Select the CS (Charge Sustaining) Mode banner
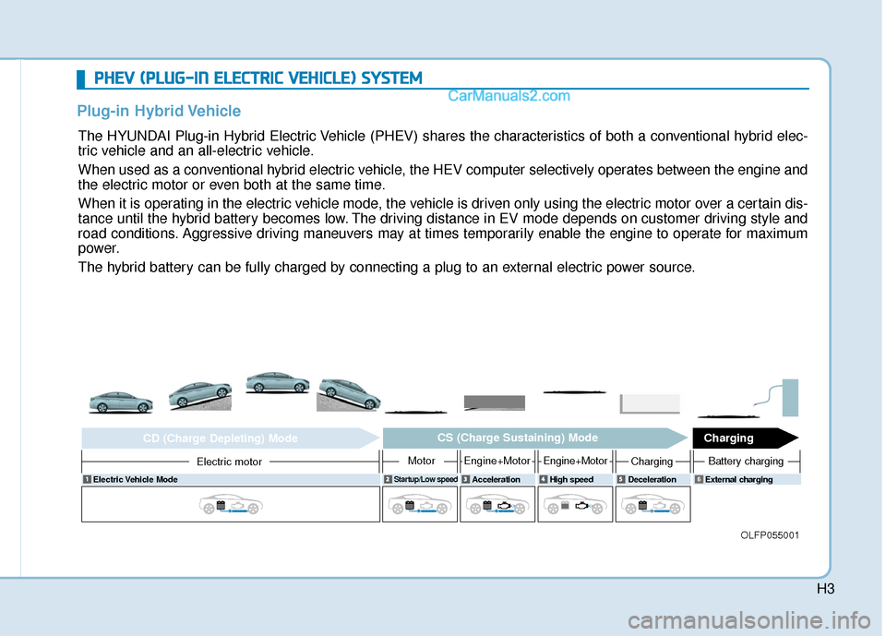Image resolution: width=886 pixels, height=636 pixels. (x=535, y=438)
